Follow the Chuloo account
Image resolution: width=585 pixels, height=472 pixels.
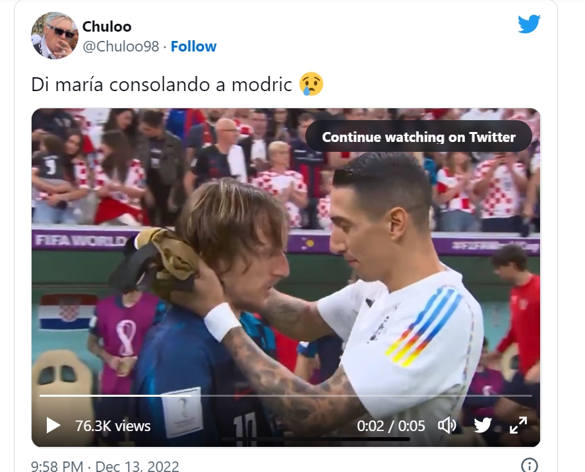tap(193, 47)
